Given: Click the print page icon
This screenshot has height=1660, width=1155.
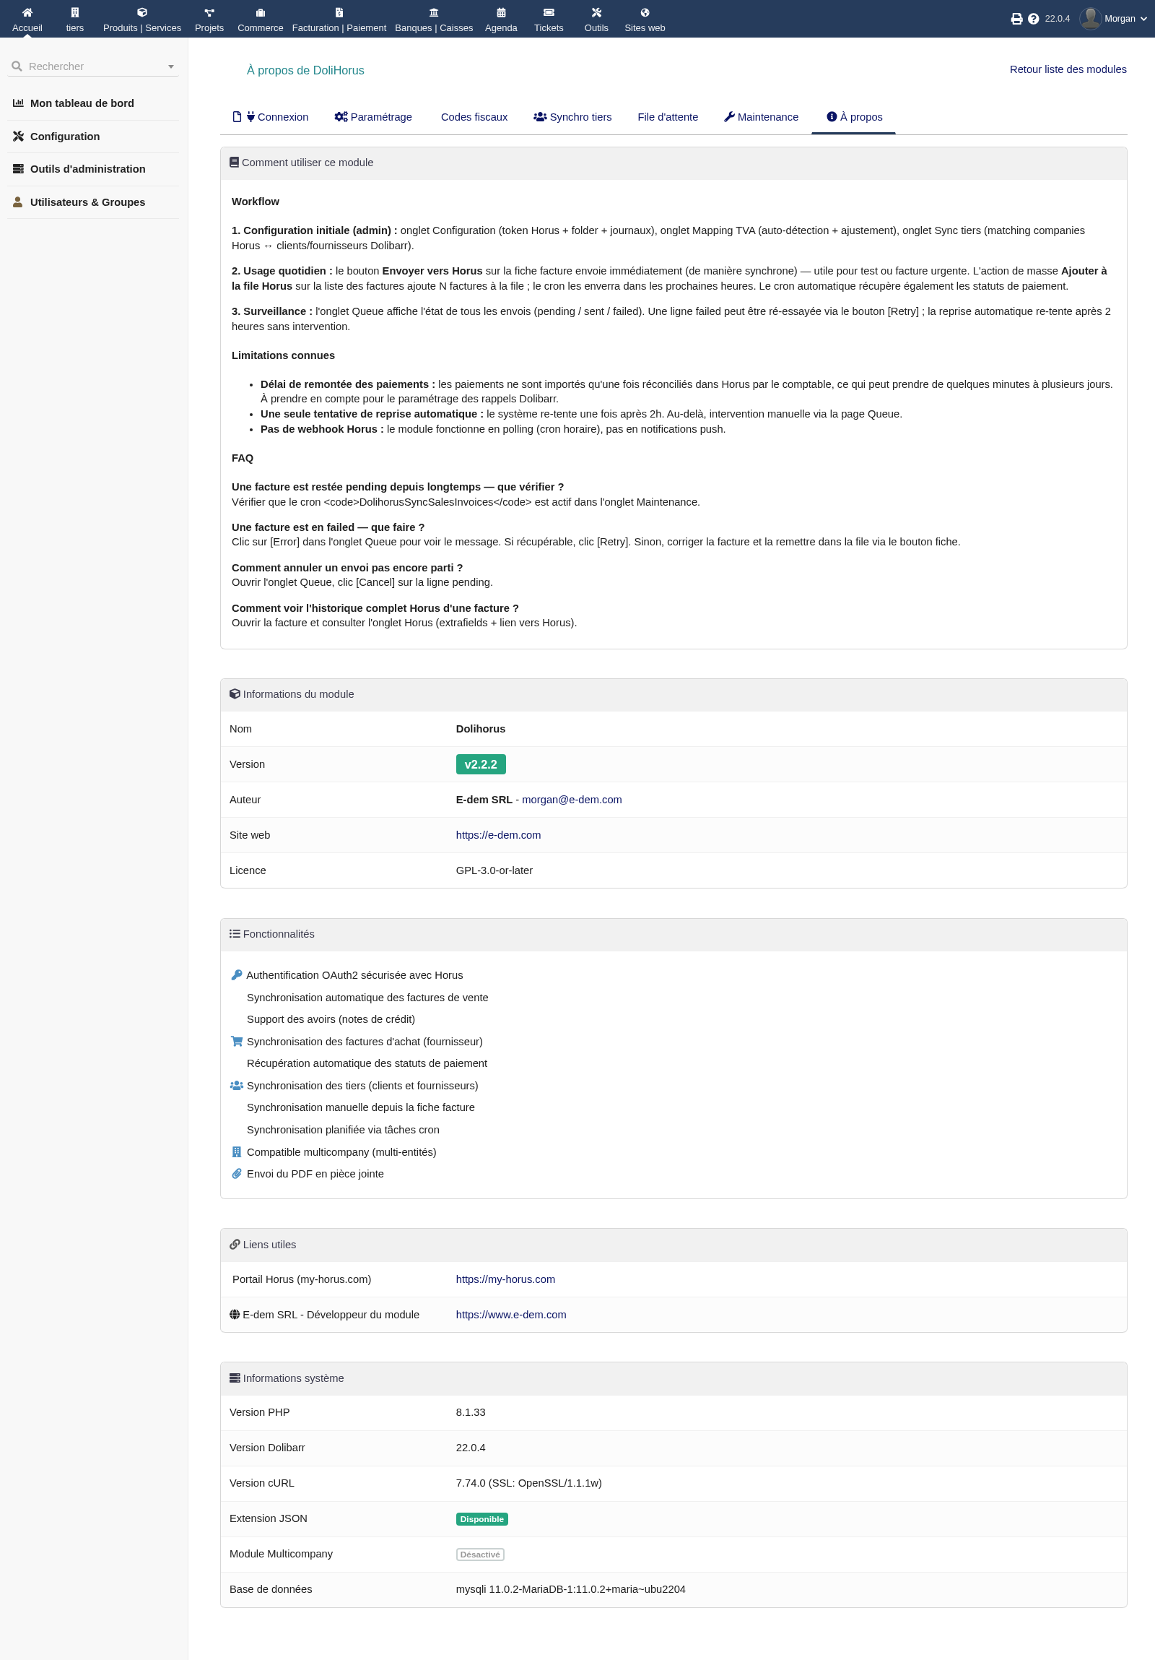Looking at the screenshot, I should [x=1016, y=19].
